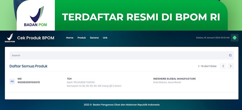
Task: Go to next page with right chevron
Action: [230, 66]
